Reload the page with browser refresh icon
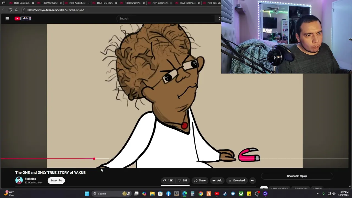Screen dimensions: 352x198 pos(10,10)
